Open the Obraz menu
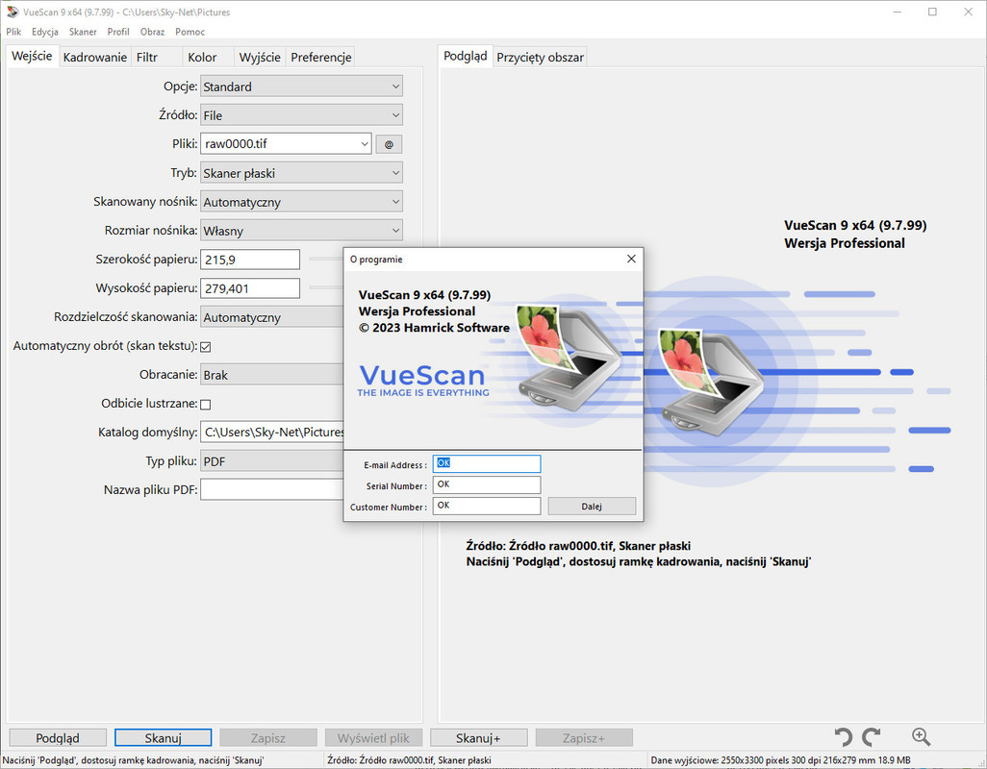Image resolution: width=987 pixels, height=769 pixels. tap(152, 32)
